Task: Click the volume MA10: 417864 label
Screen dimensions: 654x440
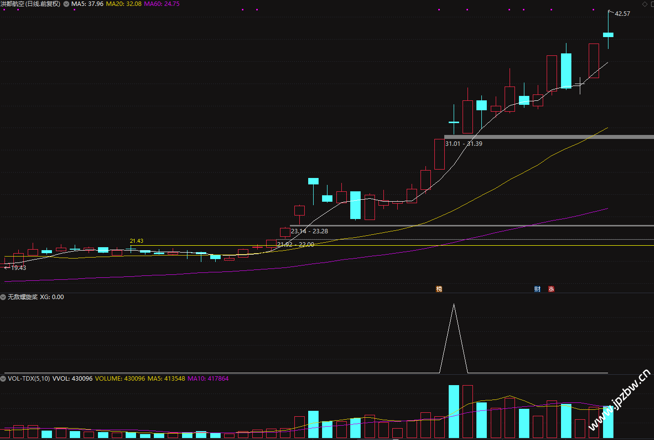Action: (208, 379)
